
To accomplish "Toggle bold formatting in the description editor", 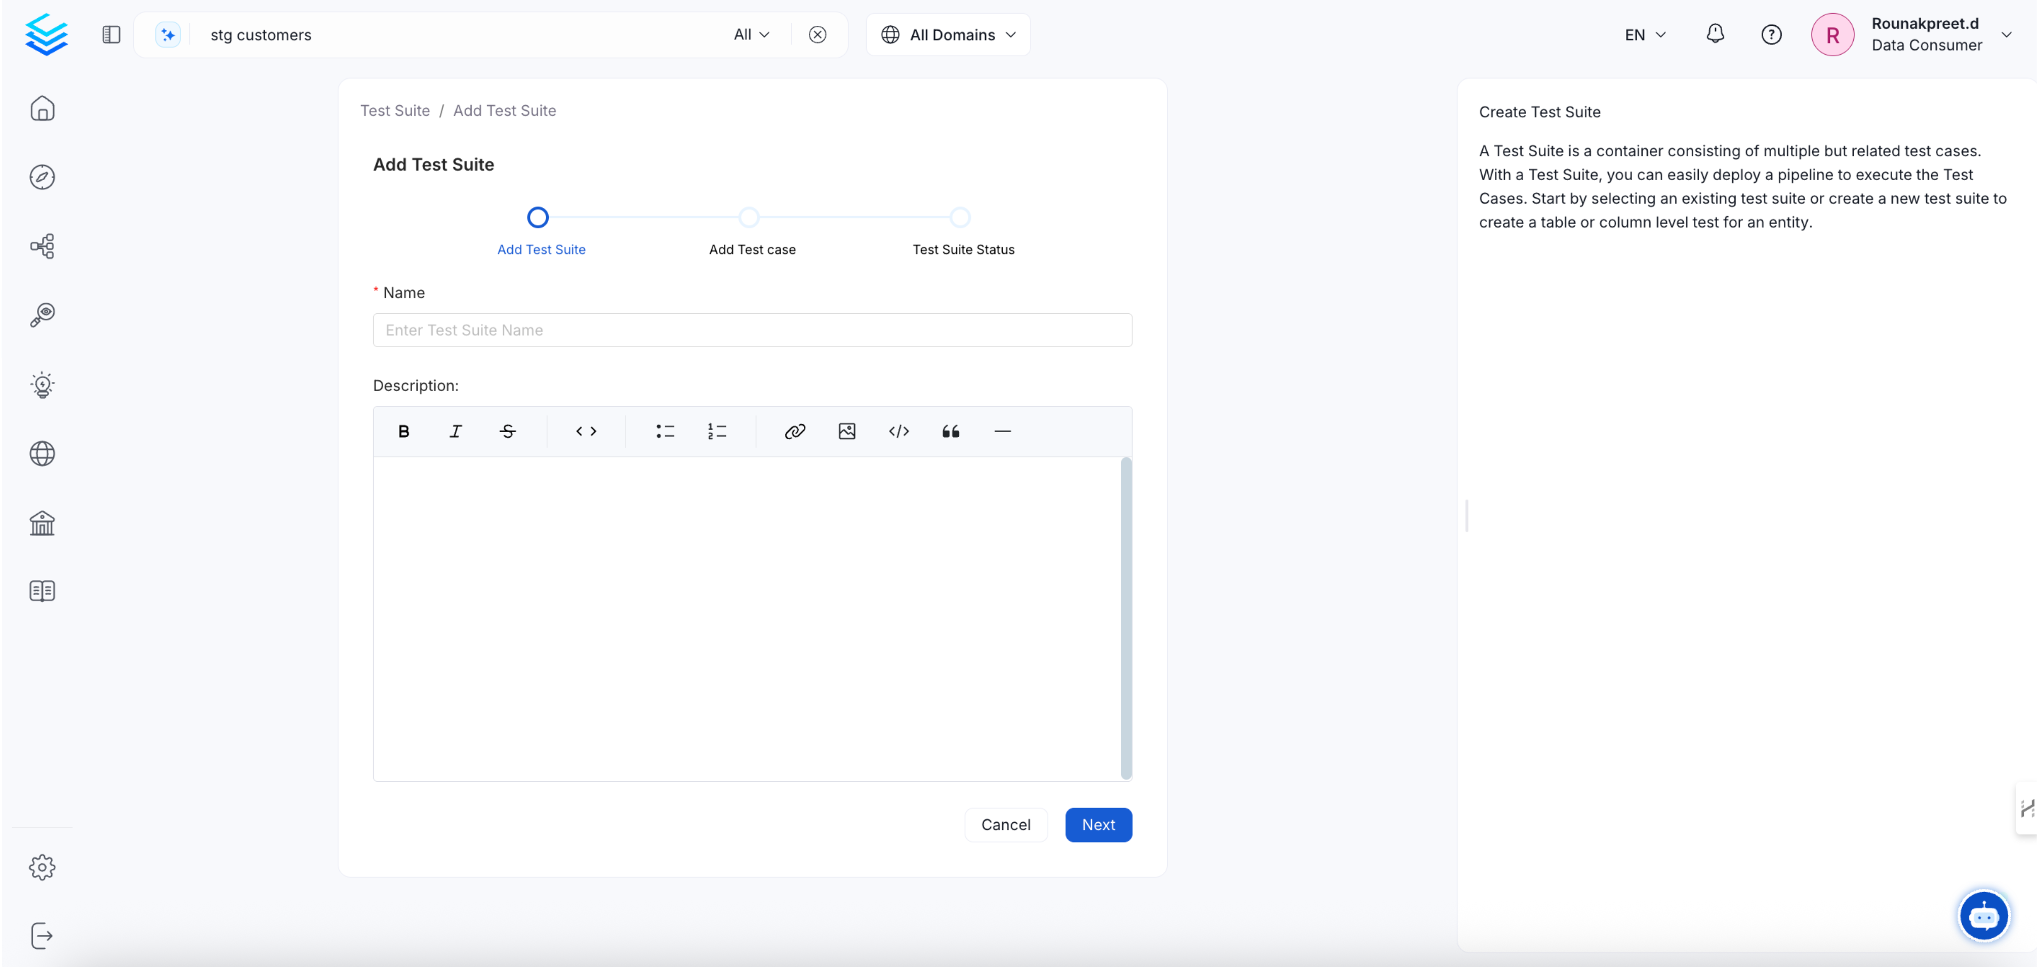I will [x=403, y=431].
